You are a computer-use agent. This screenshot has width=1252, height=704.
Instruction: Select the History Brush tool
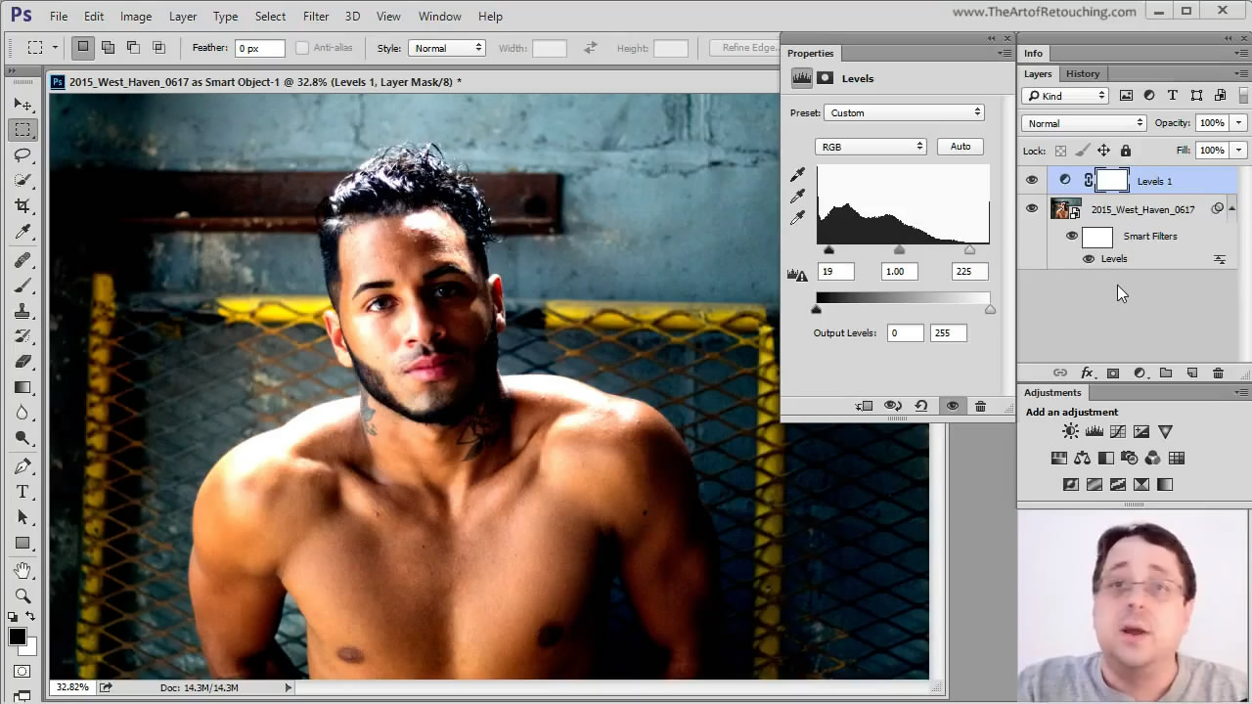(x=22, y=336)
